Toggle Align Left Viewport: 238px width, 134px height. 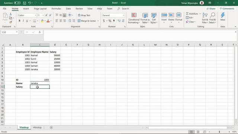57,21
